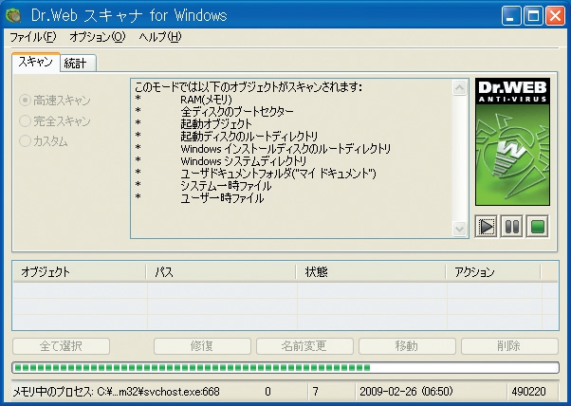Click the ユーザ一時ファイル entry
The image size is (571, 406).
tap(222, 198)
